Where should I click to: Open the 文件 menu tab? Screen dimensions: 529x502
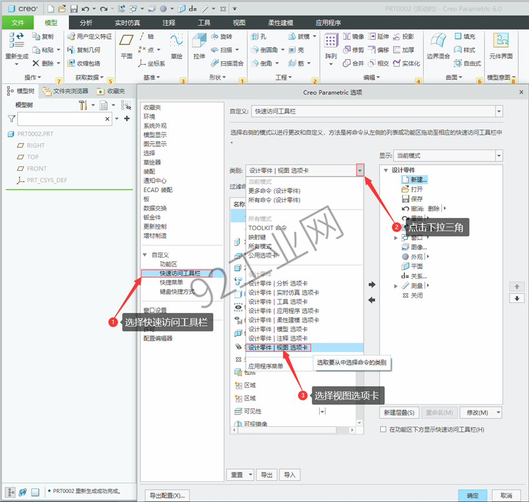coord(18,22)
